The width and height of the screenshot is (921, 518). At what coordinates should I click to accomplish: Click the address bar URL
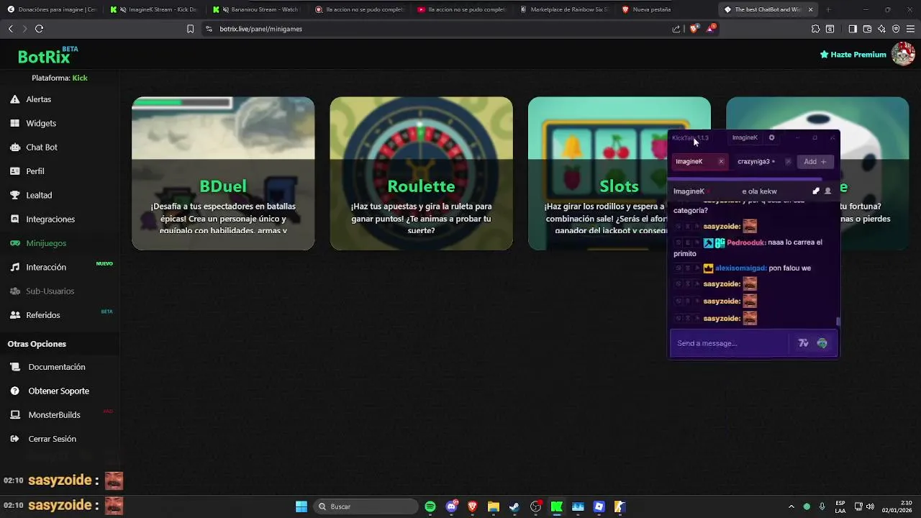(x=260, y=29)
